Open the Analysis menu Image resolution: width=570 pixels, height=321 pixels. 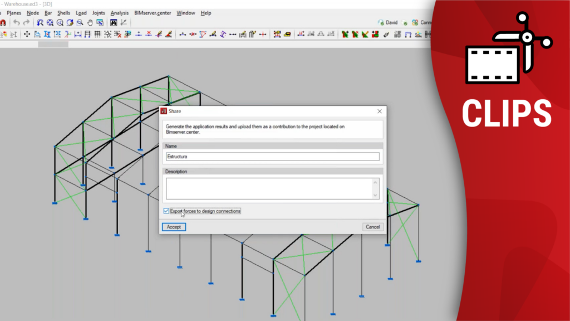[x=119, y=13]
